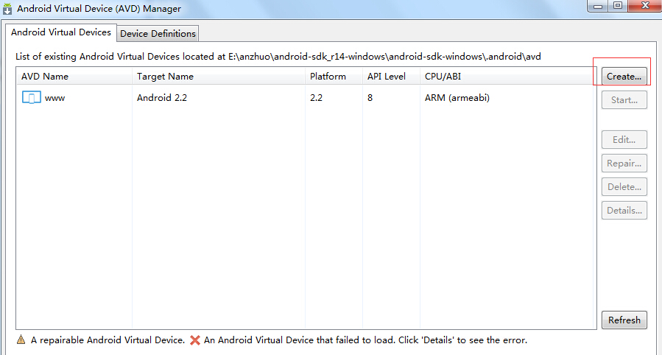Click the red failed-to-load X icon
The image size is (662, 355).
pos(195,340)
